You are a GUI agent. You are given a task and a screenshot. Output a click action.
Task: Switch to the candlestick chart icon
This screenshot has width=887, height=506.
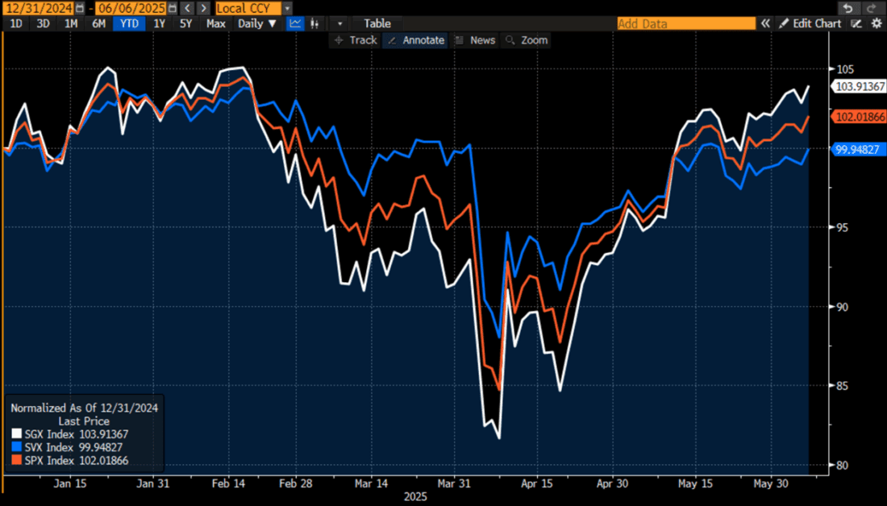pos(314,23)
